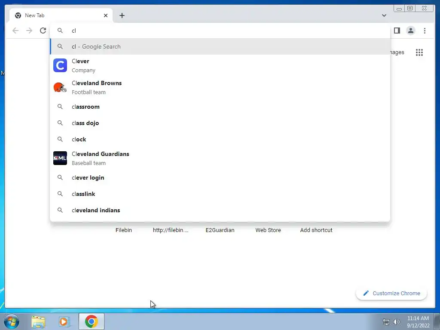Open the Google apps grid
This screenshot has height=330, width=440.
point(419,52)
